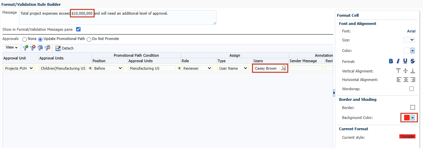Enable the Wordwrap checkbox
The height and width of the screenshot is (148, 423).
pos(411,89)
